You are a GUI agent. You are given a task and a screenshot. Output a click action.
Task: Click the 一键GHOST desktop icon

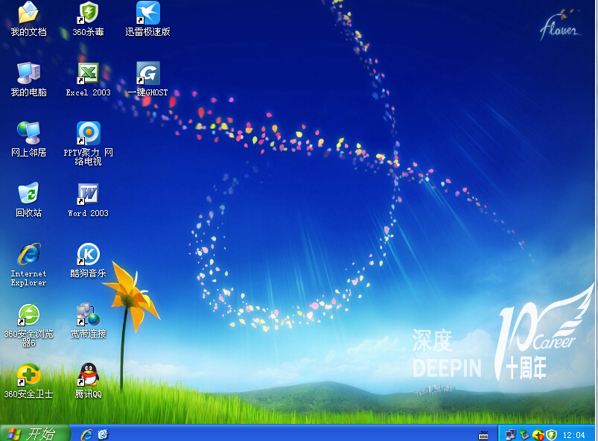coord(147,74)
